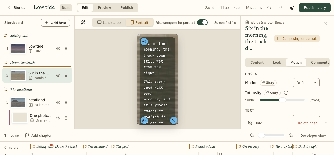
Task: Jump to Back by eight chapter marker
Action: 306,146
